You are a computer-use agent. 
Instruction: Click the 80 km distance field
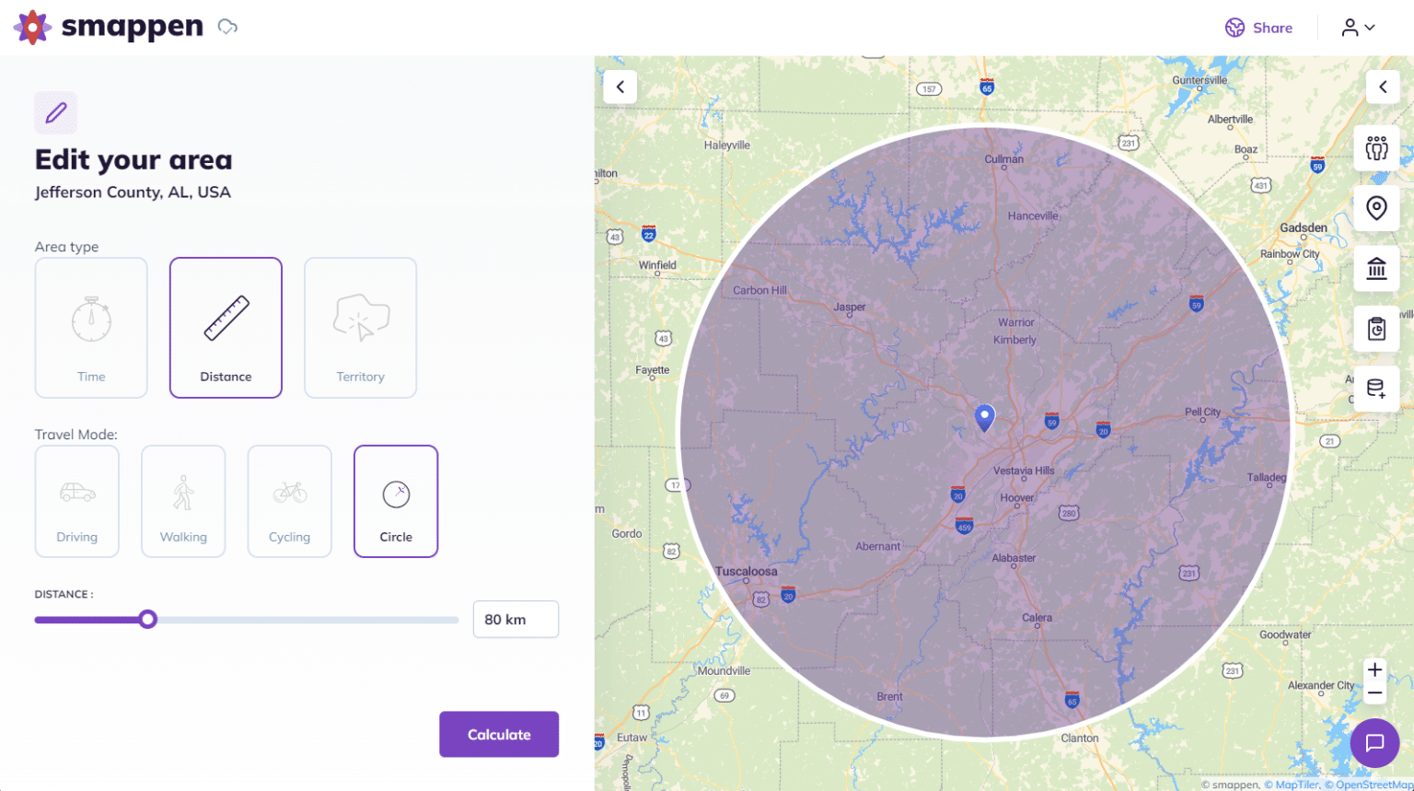516,619
